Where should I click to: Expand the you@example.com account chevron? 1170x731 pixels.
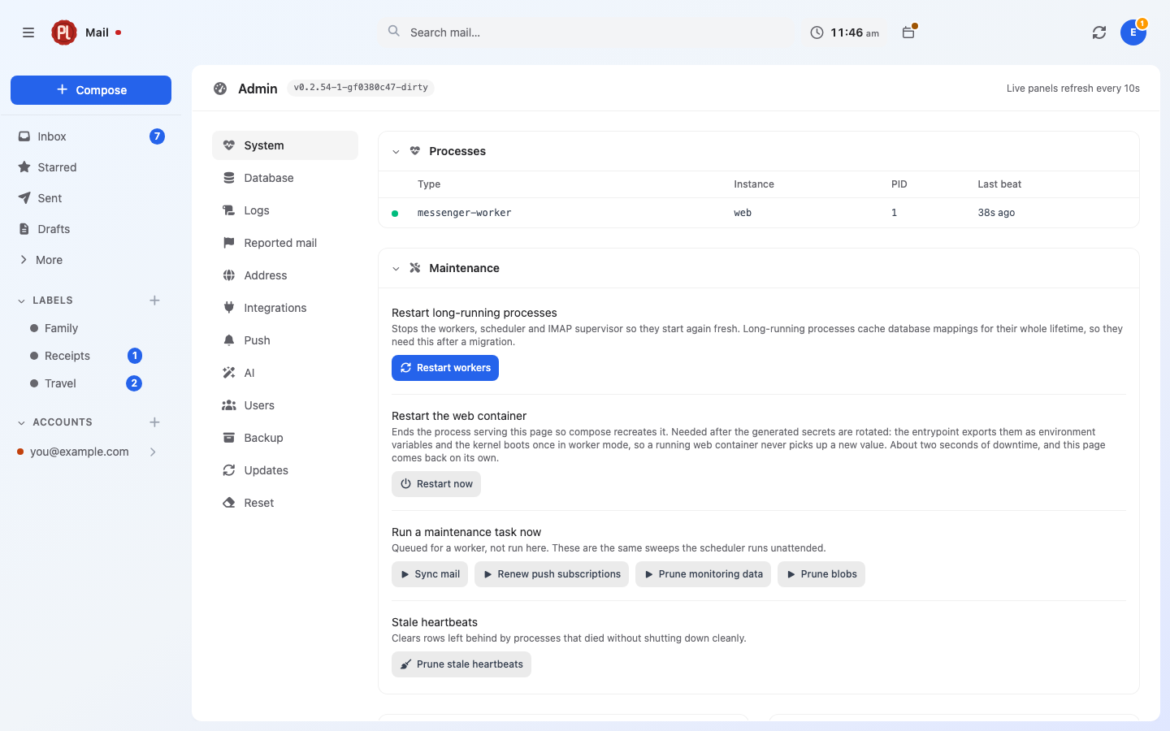click(153, 452)
